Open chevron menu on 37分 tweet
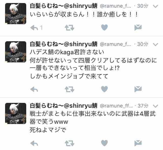163x150 pixels. [x=156, y=106]
